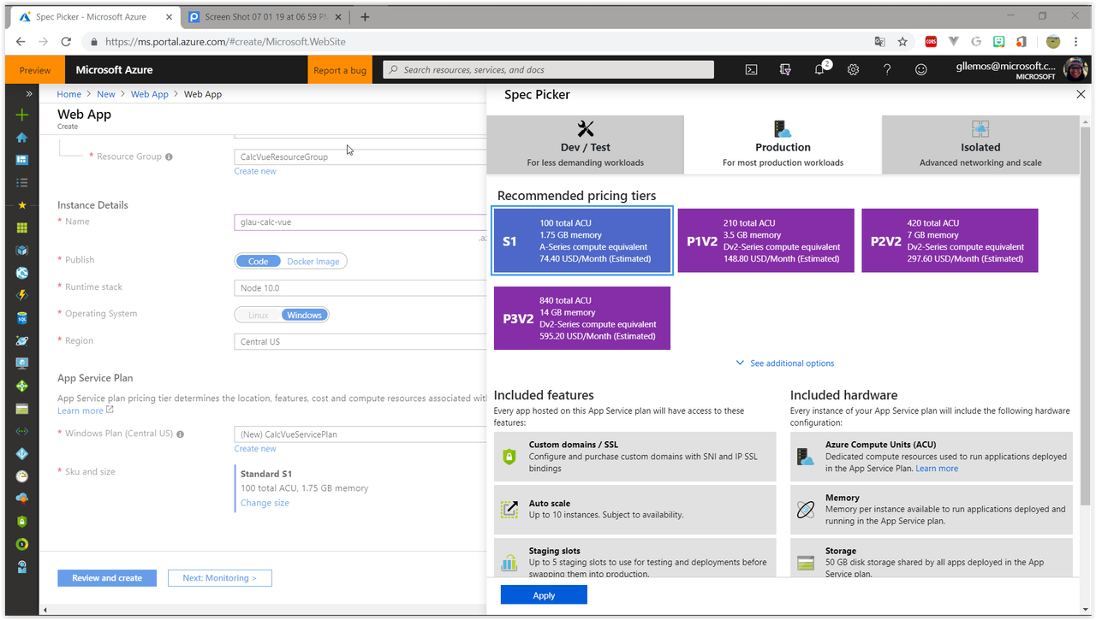Click Report a bug button

(339, 70)
